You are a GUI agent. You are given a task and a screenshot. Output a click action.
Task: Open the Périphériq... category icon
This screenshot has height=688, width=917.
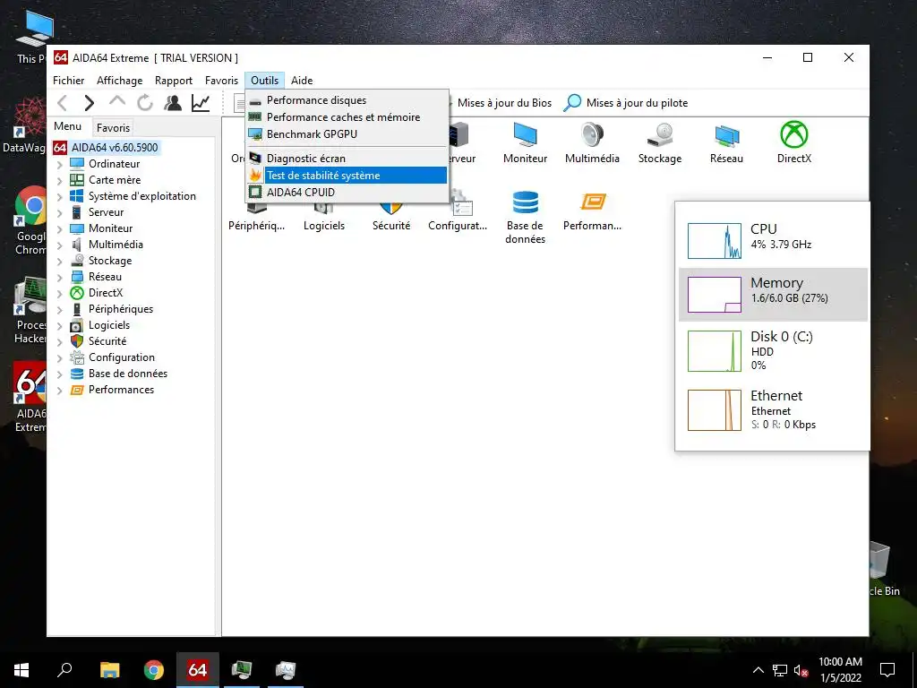(256, 217)
